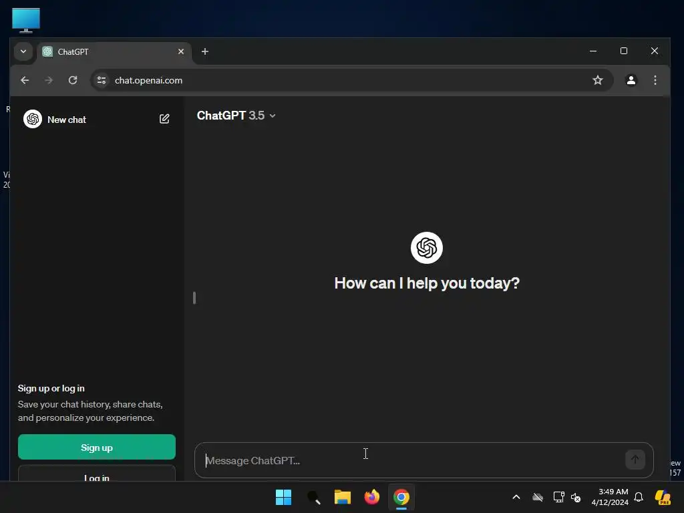Open the Chrome profile icon
This screenshot has height=513, width=684.
click(x=631, y=80)
